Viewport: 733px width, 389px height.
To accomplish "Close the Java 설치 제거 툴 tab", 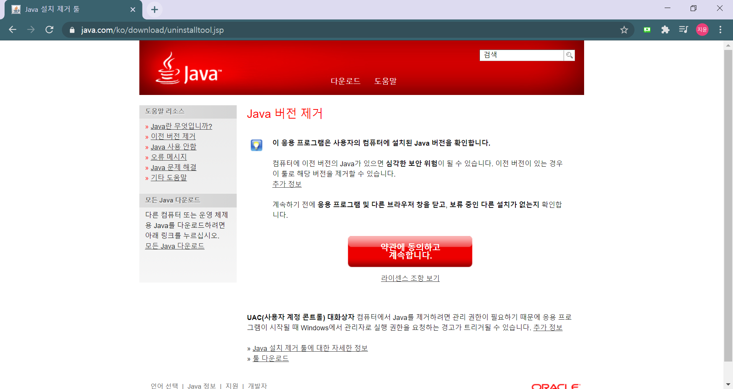I will tap(133, 10).
